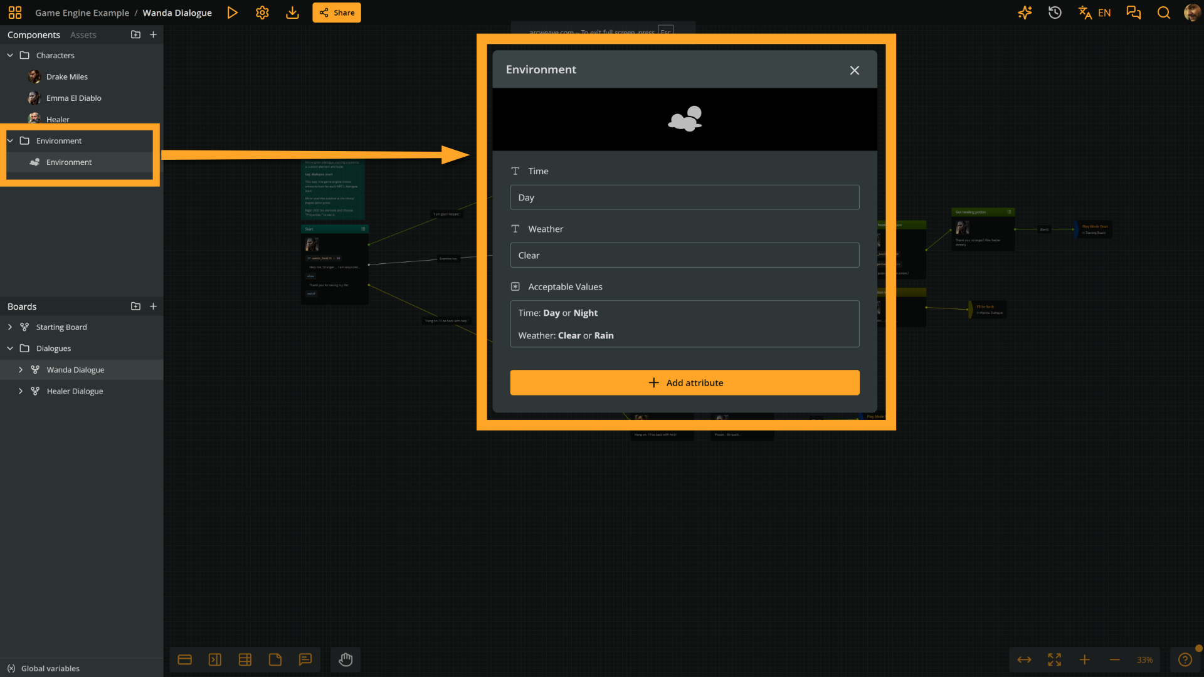Click the Acceptable Values rich-text icon

click(515, 286)
